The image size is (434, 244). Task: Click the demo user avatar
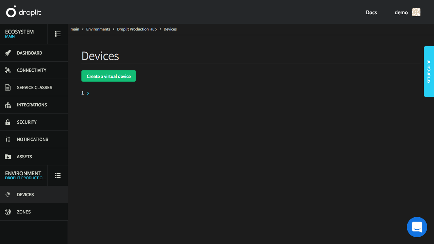[416, 12]
